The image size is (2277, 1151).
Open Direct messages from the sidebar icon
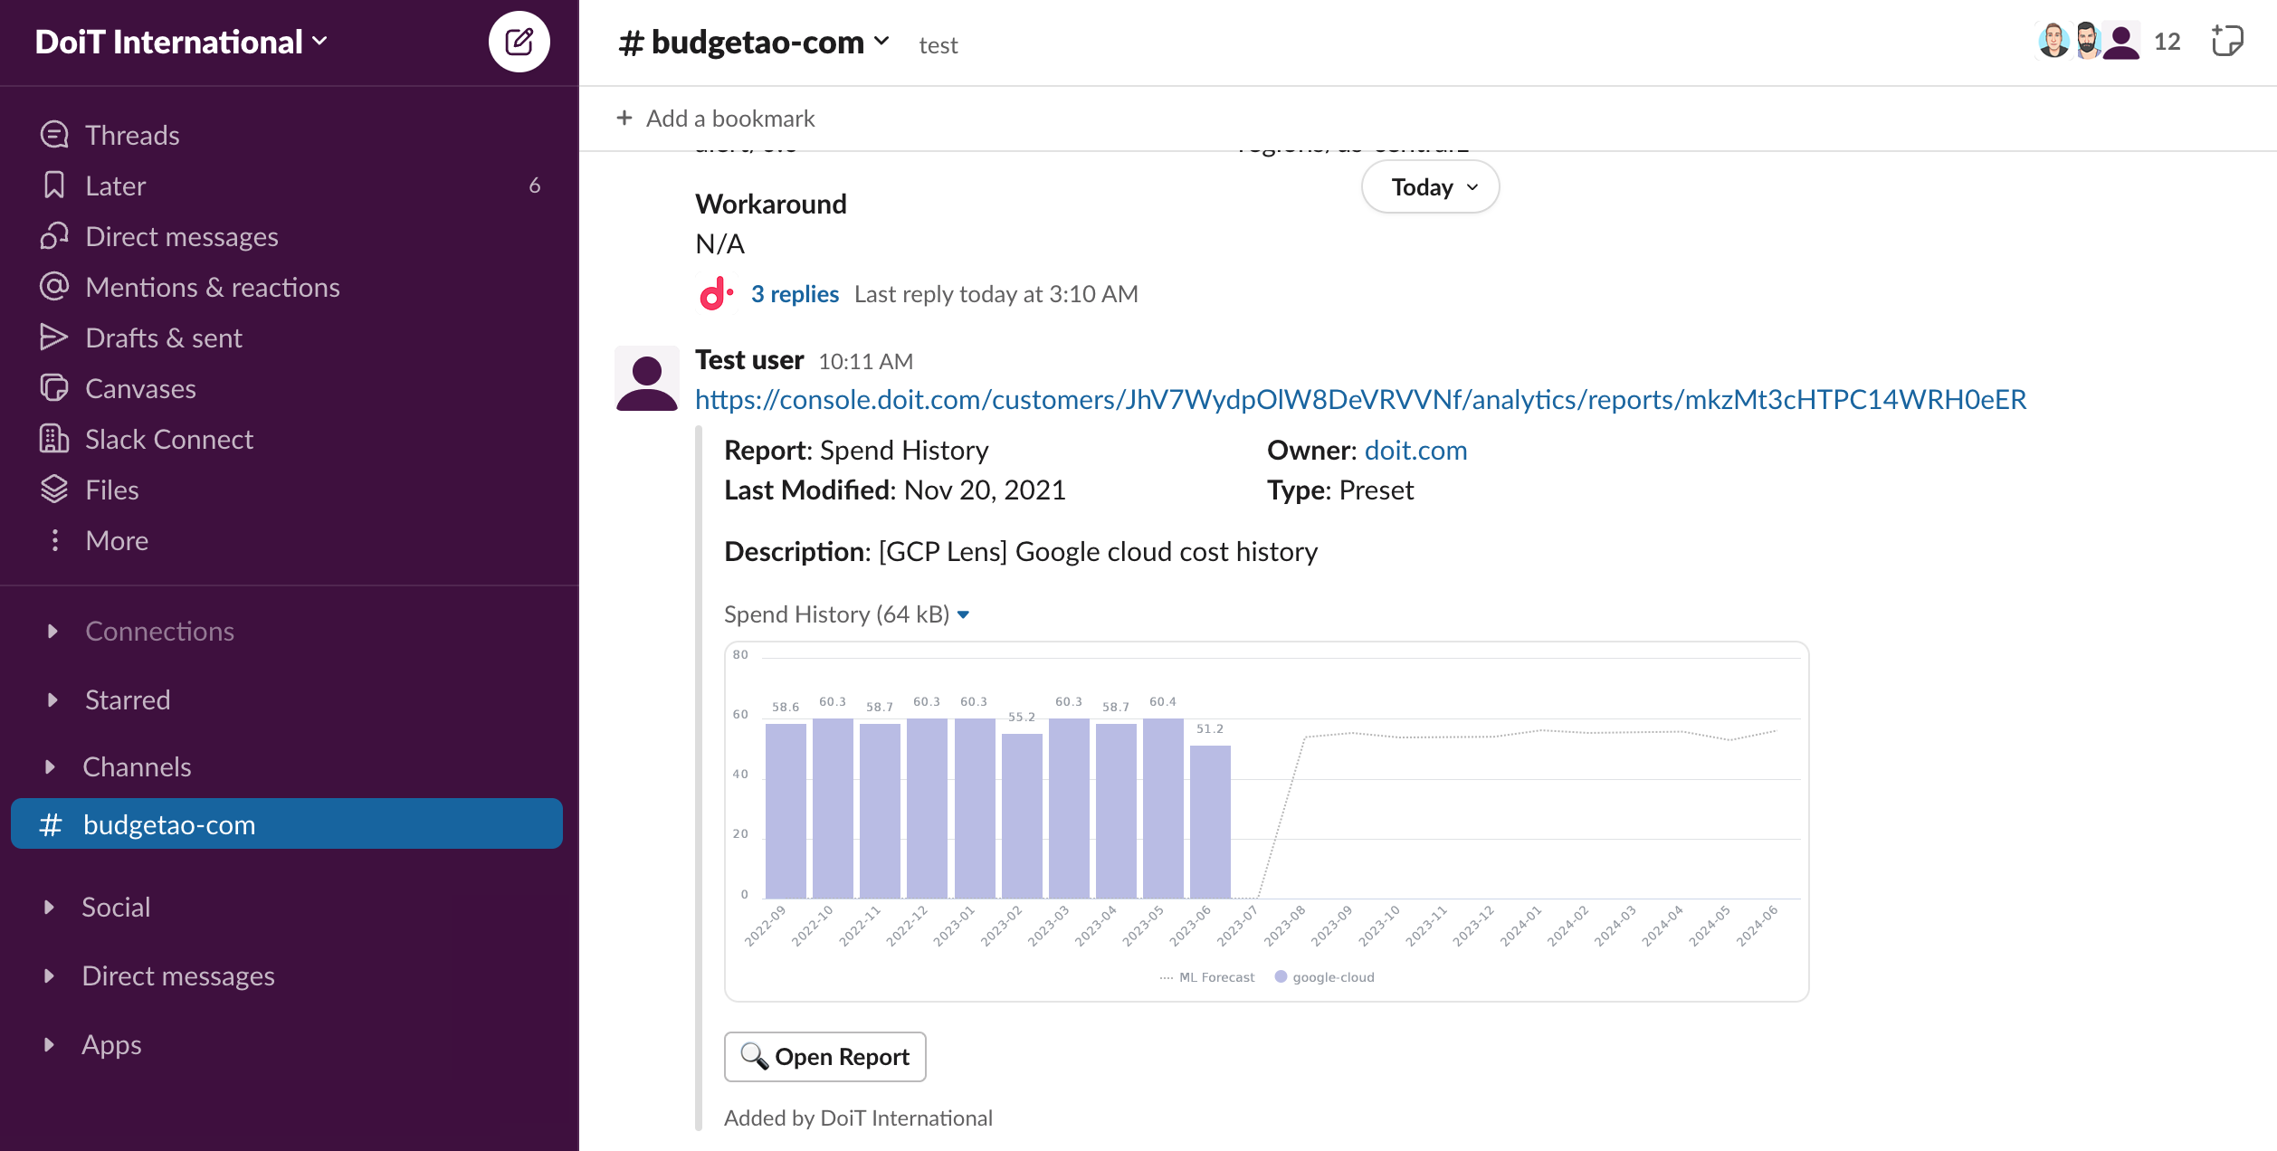coord(182,236)
